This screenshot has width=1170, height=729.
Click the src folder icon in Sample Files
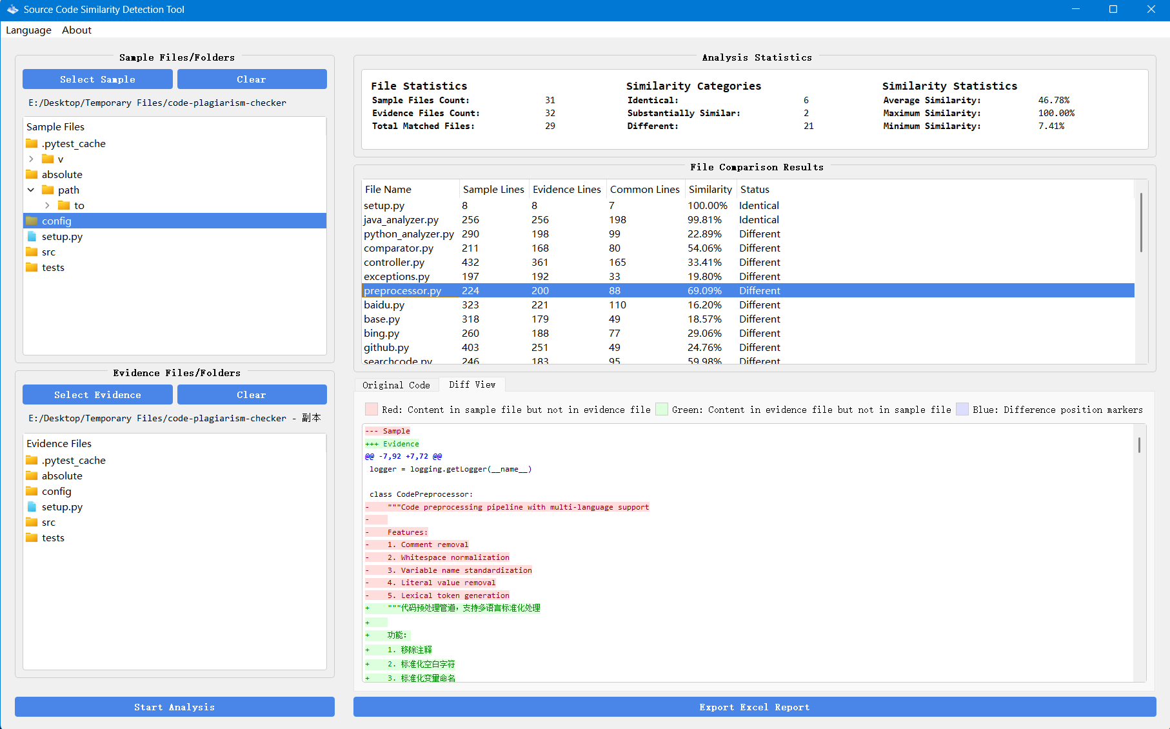[x=32, y=252]
